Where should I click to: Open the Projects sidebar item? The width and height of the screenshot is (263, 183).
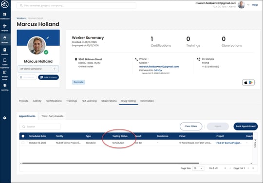point(5,28)
